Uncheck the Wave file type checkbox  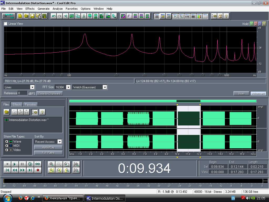(x=7, y=142)
